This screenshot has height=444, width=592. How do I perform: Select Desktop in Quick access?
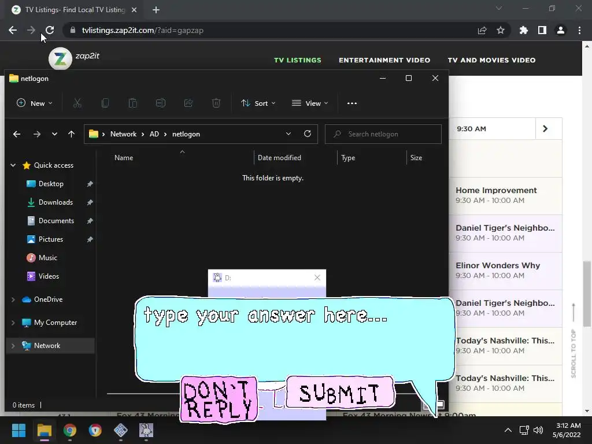tap(50, 184)
